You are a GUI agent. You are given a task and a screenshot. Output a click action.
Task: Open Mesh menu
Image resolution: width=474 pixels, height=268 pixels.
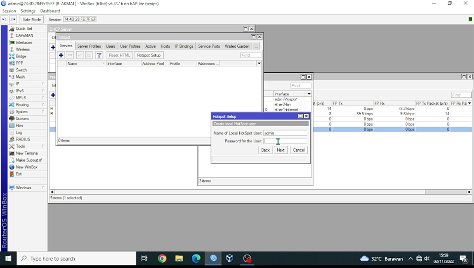(20, 77)
